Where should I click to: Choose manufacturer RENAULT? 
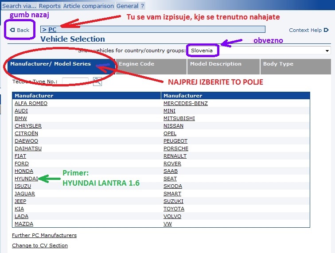pyautogui.click(x=175, y=156)
